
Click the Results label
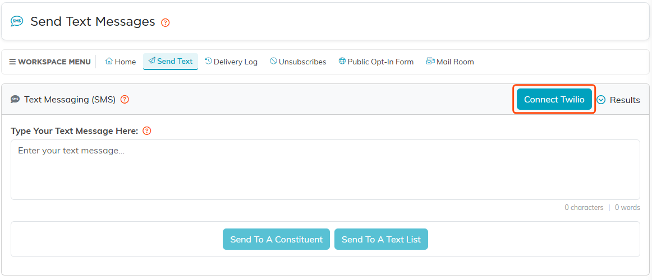[x=625, y=100]
